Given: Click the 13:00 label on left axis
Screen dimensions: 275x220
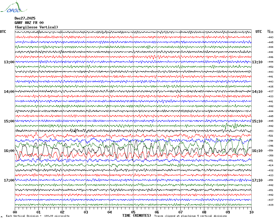Looking at the screenshot, I should pyautogui.click(x=9, y=62).
